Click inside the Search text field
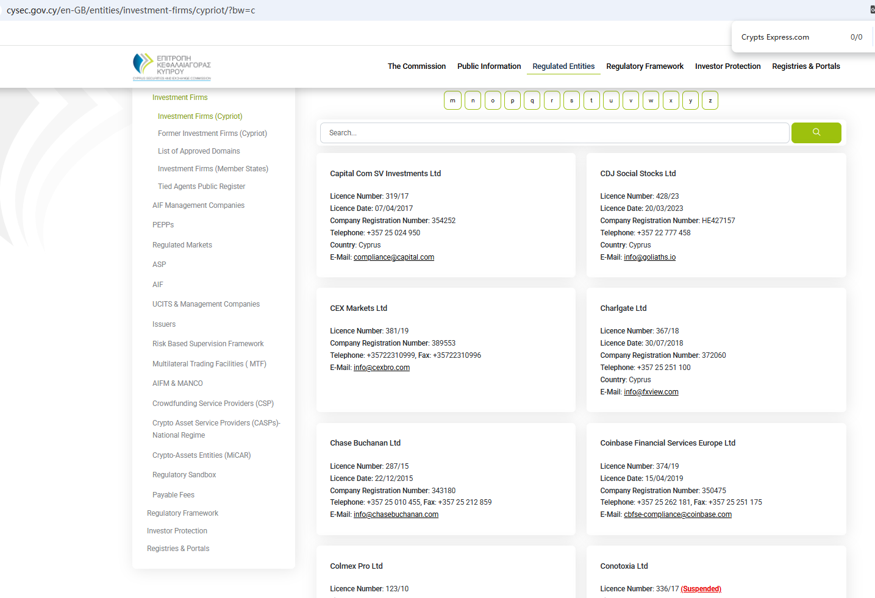Screen dimensions: 875x598 coord(554,133)
